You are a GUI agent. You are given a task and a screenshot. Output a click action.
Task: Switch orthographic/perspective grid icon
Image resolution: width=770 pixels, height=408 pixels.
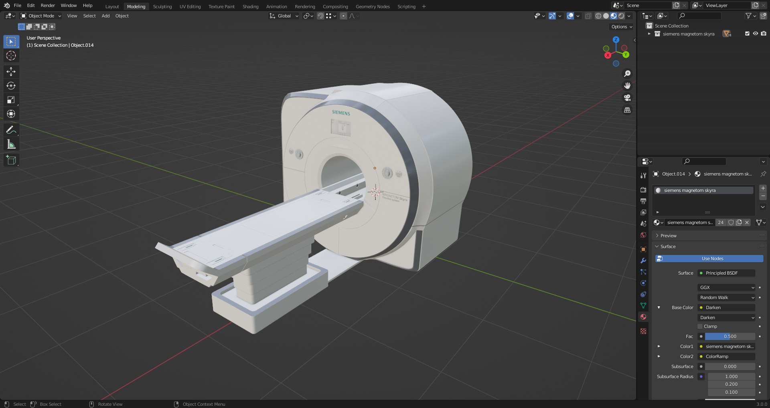pyautogui.click(x=627, y=110)
